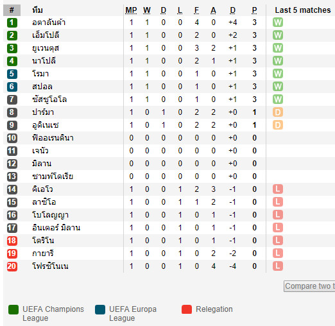The height and width of the screenshot is (326, 335).
Task: Sort table by the P points header
Action: 254,10
